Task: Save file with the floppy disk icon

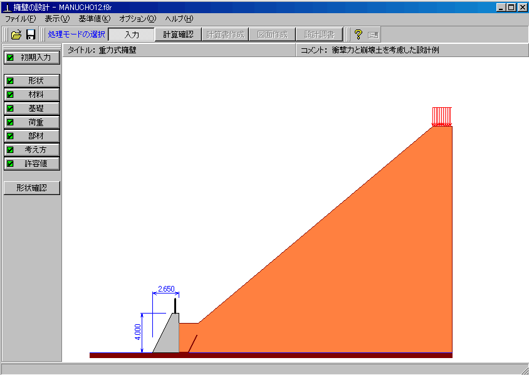Action: [31, 34]
